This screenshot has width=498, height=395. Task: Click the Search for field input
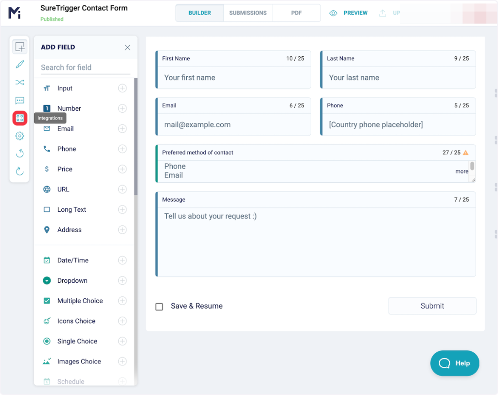pos(86,68)
